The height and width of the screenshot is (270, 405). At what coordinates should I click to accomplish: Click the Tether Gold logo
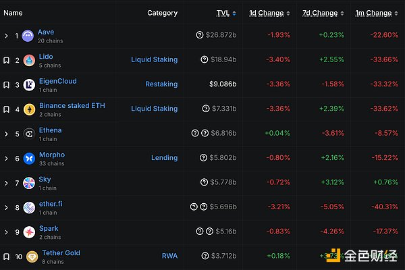tap(32, 256)
